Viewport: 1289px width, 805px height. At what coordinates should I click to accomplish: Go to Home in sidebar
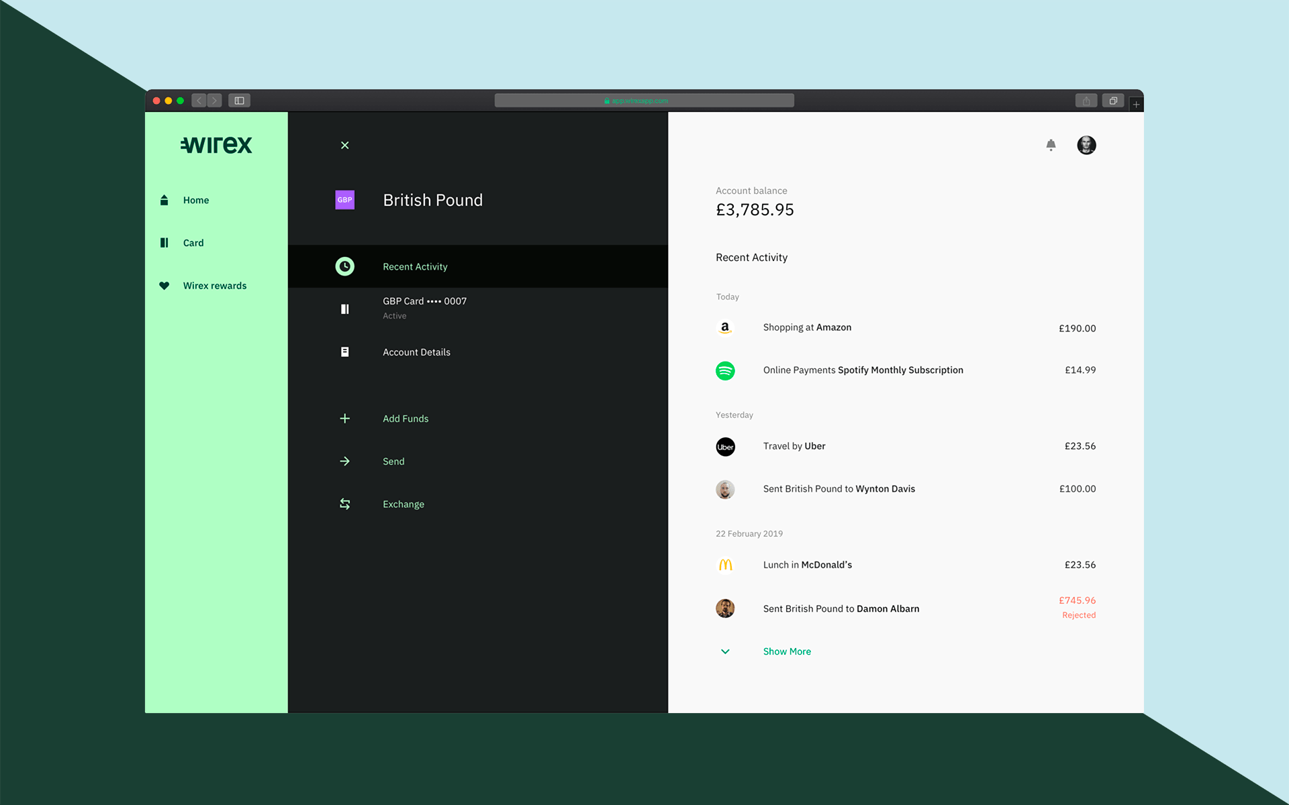(x=195, y=200)
